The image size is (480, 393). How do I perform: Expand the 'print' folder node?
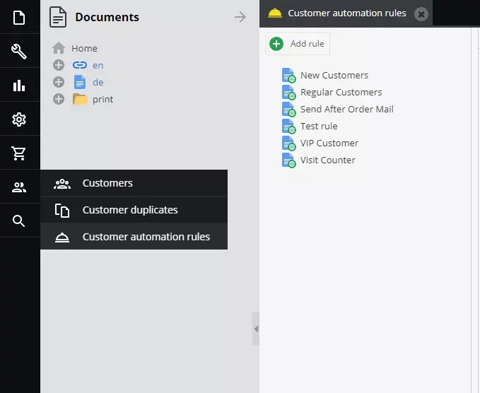click(x=59, y=99)
